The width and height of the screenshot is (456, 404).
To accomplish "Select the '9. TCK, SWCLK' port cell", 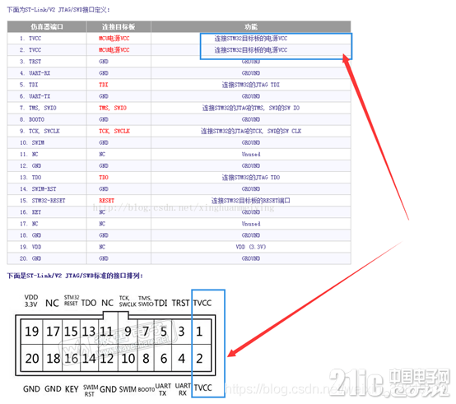I will tap(47, 131).
